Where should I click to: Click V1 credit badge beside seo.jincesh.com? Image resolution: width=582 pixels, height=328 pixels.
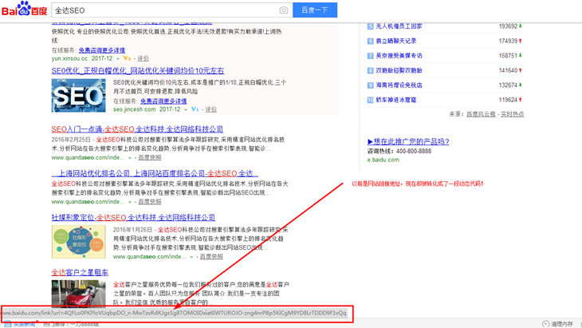click(195, 109)
